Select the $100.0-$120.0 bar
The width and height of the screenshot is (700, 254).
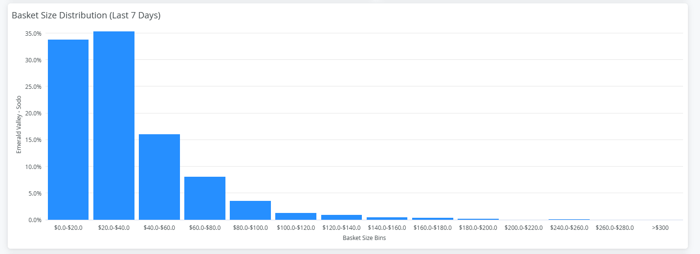point(296,216)
